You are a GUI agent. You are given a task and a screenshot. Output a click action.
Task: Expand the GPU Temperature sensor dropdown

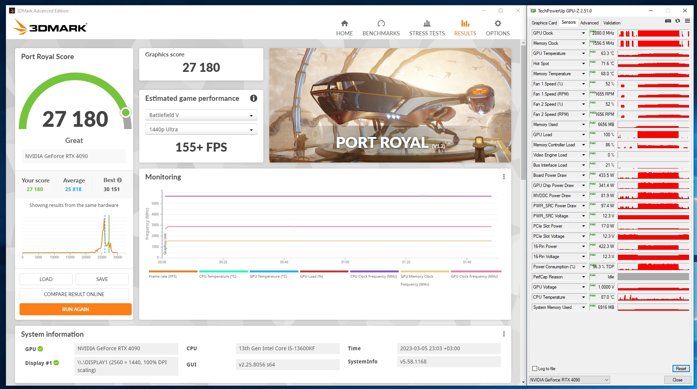(x=583, y=53)
